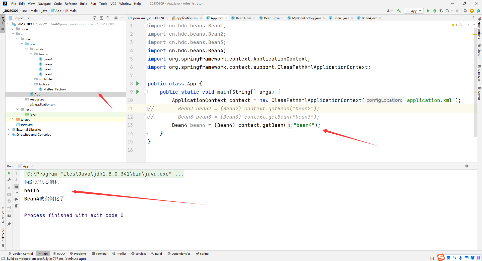Open Project panel settings gear
Screen dimensions: 482x261
116,18
